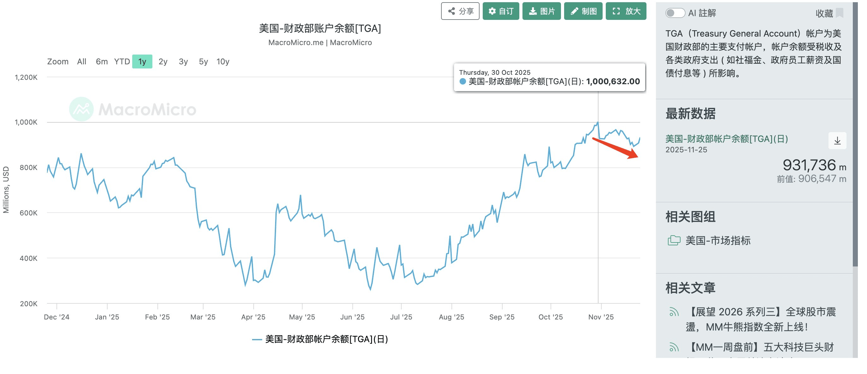This screenshot has width=867, height=374.
Task: Click the sidebar vertical scrollbar
Action: point(855,135)
